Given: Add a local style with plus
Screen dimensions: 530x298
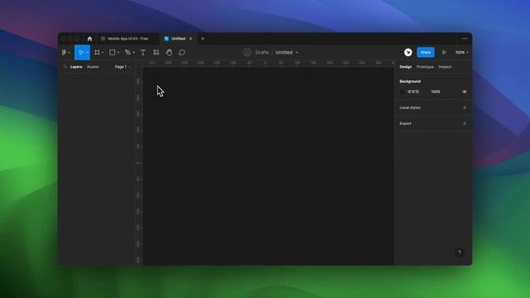Looking at the screenshot, I should (465, 108).
